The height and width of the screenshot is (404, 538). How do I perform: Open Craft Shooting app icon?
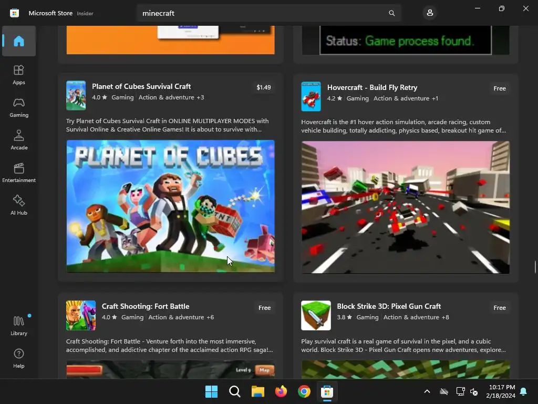[x=80, y=316]
